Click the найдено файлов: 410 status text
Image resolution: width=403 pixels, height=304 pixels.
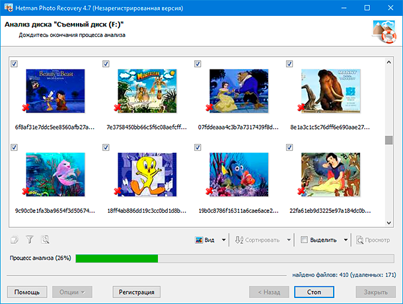point(344,275)
